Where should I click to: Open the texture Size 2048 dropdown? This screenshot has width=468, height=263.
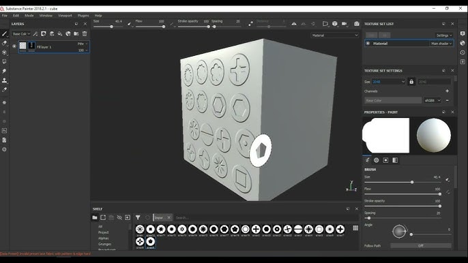tap(388, 82)
